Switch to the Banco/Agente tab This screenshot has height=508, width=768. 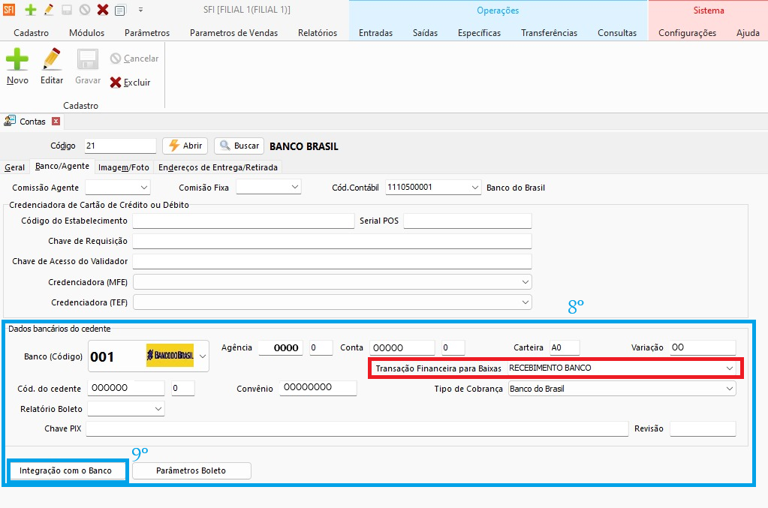tap(62, 167)
